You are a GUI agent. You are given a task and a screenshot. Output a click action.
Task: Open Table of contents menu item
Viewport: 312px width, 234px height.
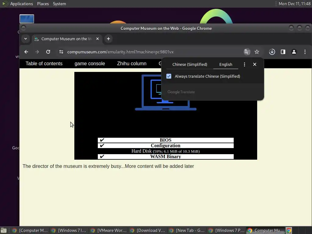[x=44, y=63]
